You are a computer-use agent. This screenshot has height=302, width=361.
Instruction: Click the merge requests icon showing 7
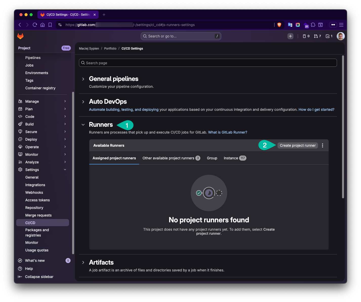click(316, 36)
